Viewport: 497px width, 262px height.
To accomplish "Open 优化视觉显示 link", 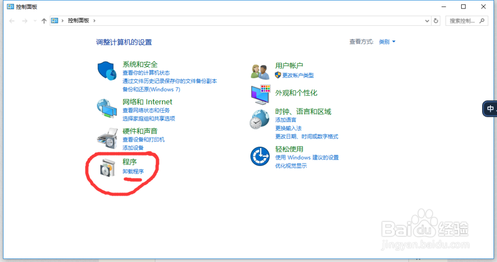I will coord(291,166).
